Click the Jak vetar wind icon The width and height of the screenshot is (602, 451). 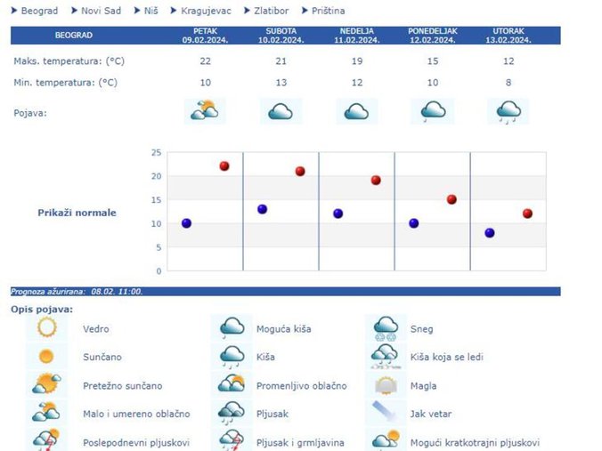pos(386,414)
